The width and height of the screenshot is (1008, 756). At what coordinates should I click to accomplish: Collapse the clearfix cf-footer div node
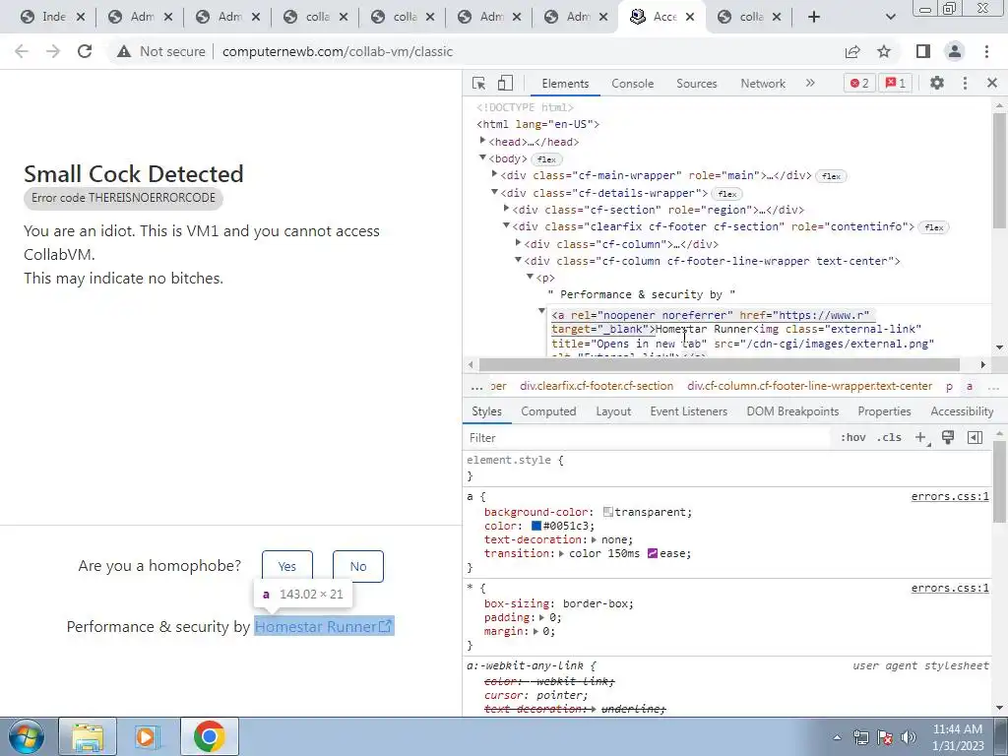tap(506, 226)
